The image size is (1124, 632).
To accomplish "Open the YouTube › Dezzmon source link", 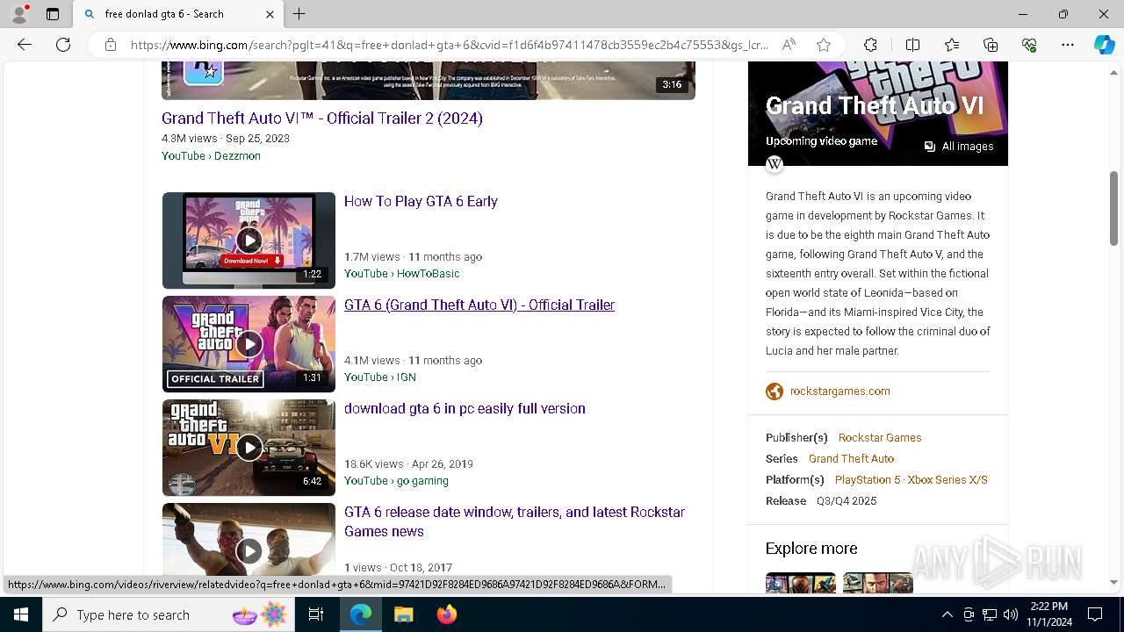I will click(211, 155).
